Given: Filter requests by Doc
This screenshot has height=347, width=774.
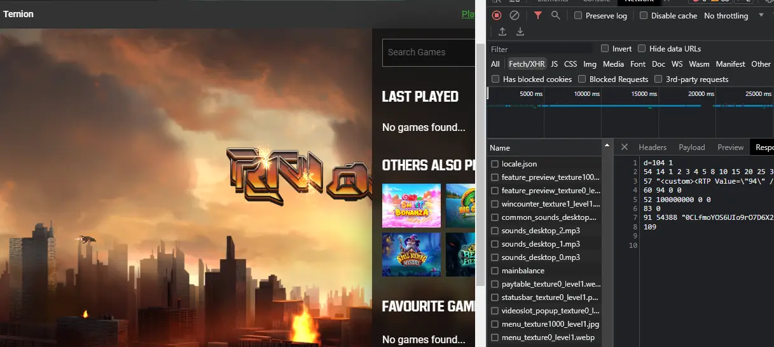Looking at the screenshot, I should tap(659, 64).
